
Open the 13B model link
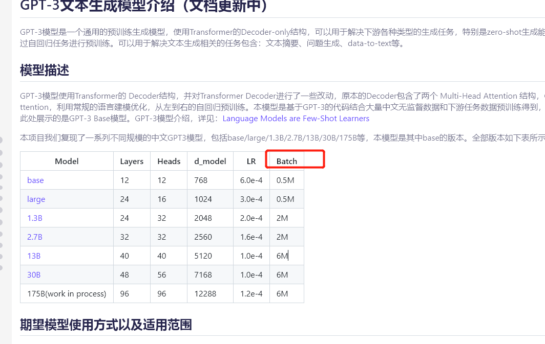click(34, 256)
